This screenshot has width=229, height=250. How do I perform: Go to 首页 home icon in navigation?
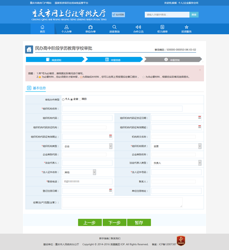43,27
